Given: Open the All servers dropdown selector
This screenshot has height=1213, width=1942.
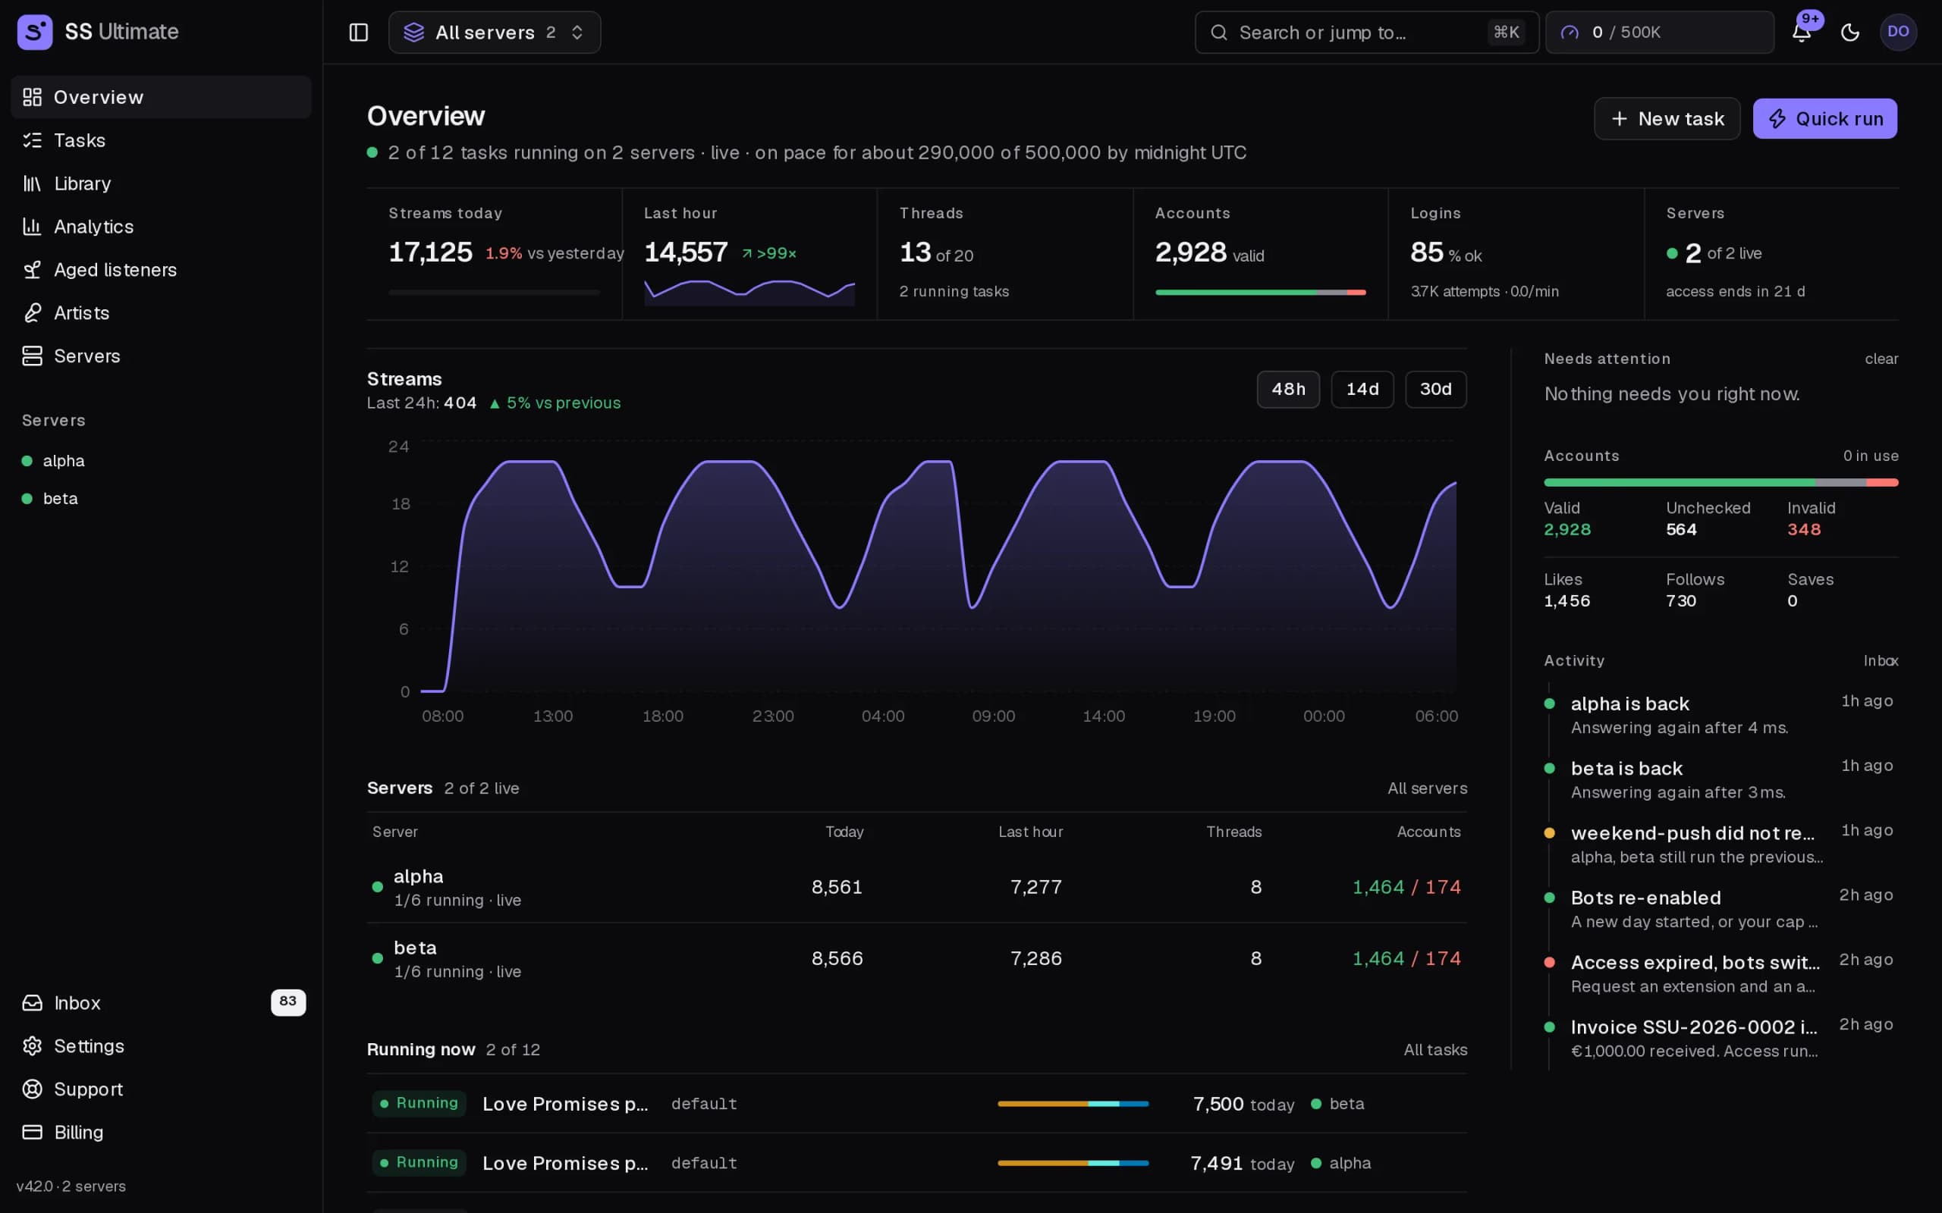Looking at the screenshot, I should pyautogui.click(x=495, y=32).
